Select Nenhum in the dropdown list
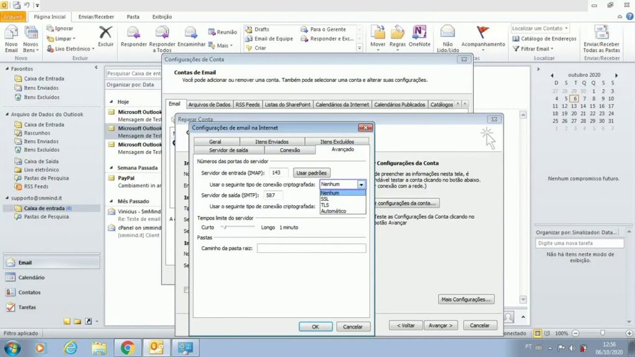 (x=342, y=193)
